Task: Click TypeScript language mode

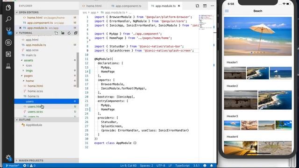Action: pyautogui.click(x=183, y=166)
